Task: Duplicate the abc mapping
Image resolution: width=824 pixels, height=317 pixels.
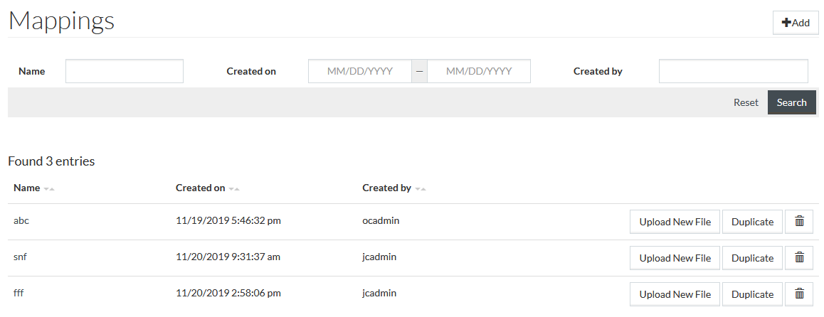Action: point(753,222)
